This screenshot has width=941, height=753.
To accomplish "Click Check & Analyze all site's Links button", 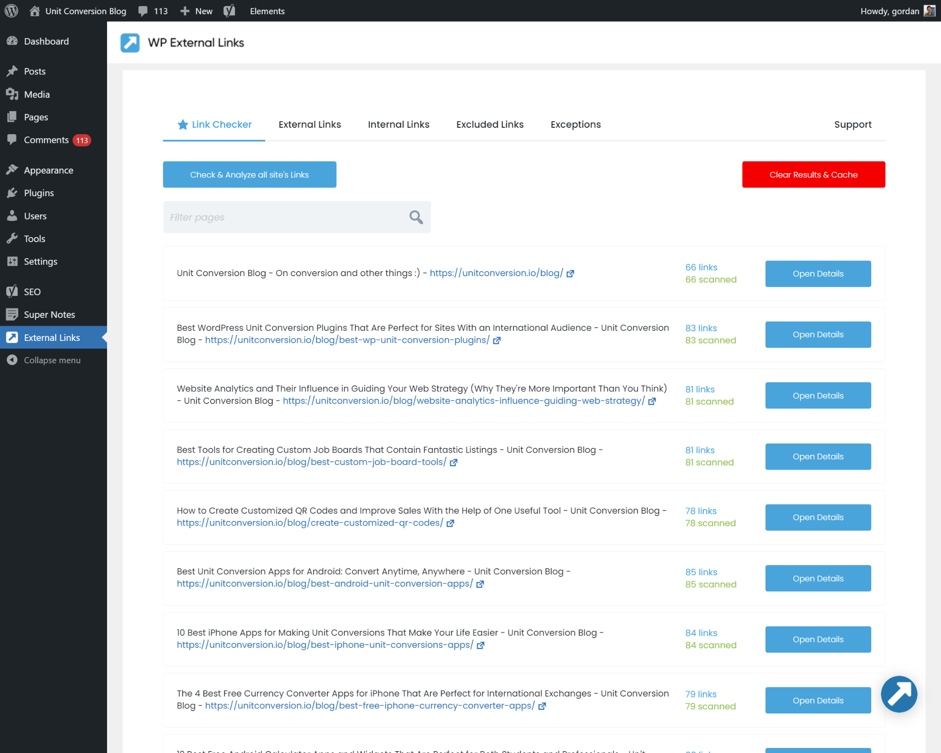I will [249, 174].
